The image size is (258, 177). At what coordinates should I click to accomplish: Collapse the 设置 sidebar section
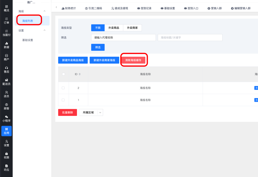(x=45, y=30)
